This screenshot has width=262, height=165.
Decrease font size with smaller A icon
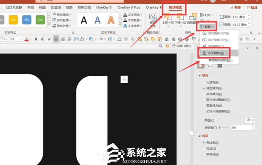(49, 39)
